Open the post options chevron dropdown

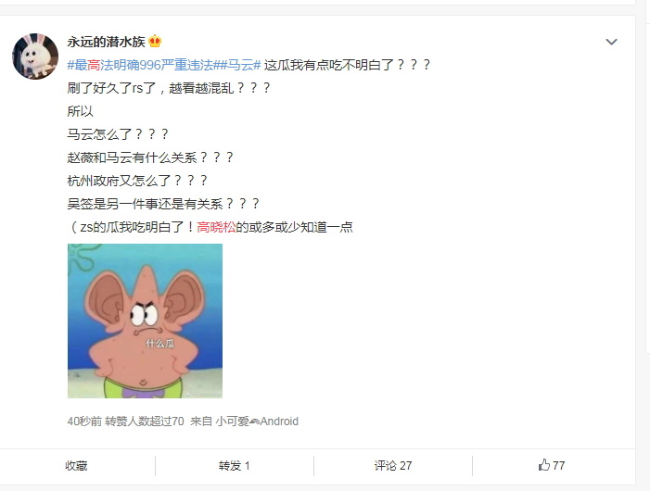pos(611,42)
